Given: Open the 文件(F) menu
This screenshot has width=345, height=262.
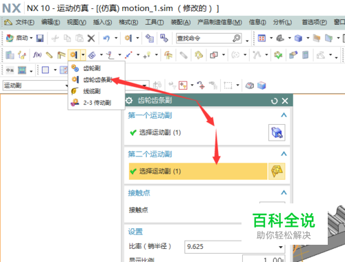Looking at the screenshot, I should tap(25, 22).
